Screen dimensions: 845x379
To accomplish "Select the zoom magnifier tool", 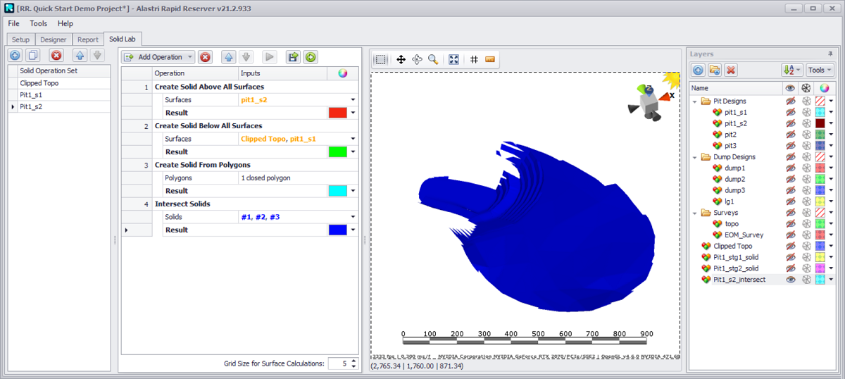I will pos(433,60).
